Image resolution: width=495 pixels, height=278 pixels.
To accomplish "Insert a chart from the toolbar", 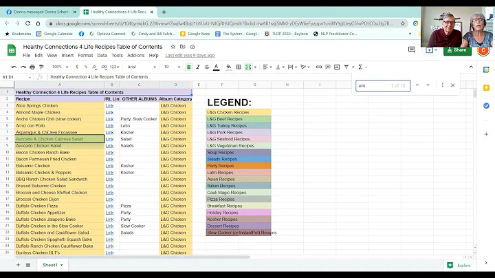I will tap(337, 67).
